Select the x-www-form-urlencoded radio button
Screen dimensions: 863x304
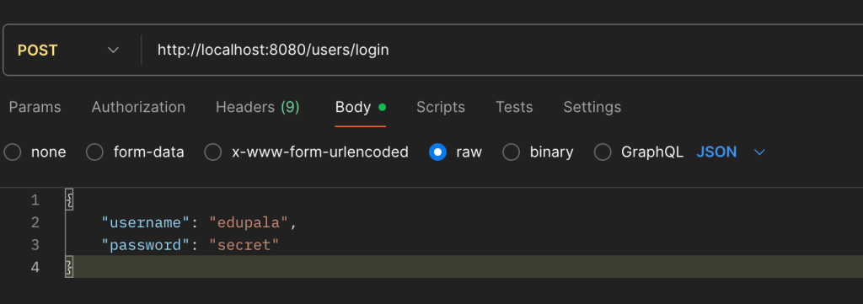(213, 152)
